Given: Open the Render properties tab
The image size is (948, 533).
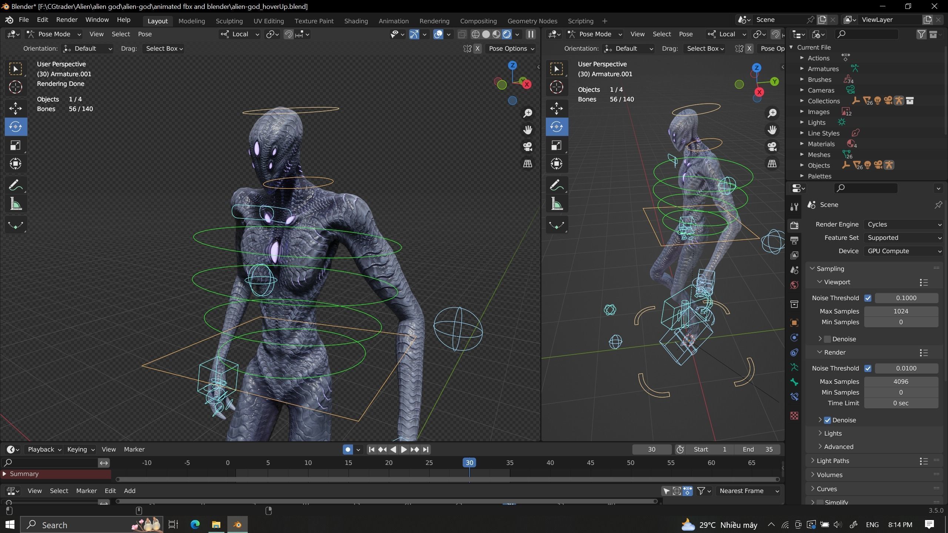Looking at the screenshot, I should [794, 225].
